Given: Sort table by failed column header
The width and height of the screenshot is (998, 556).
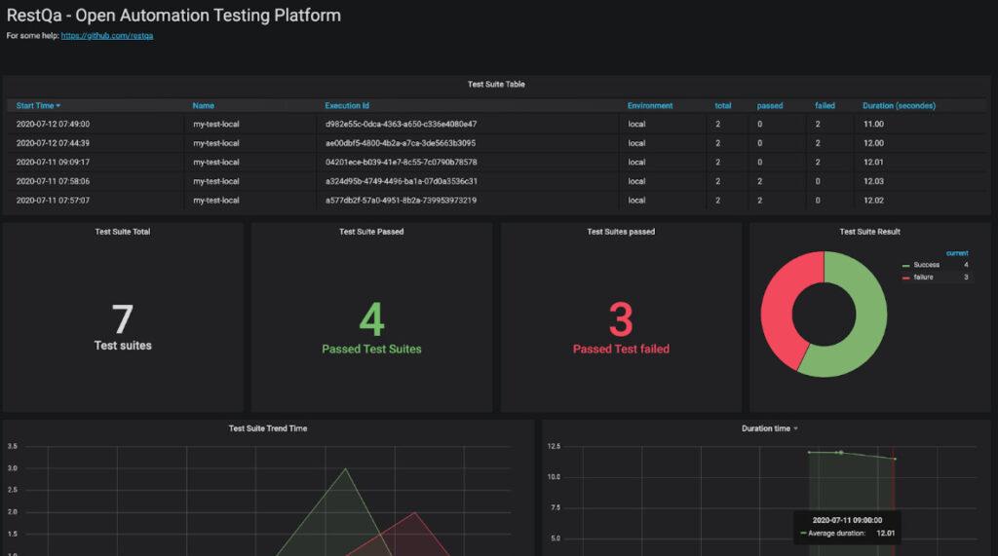Looking at the screenshot, I should click(825, 105).
